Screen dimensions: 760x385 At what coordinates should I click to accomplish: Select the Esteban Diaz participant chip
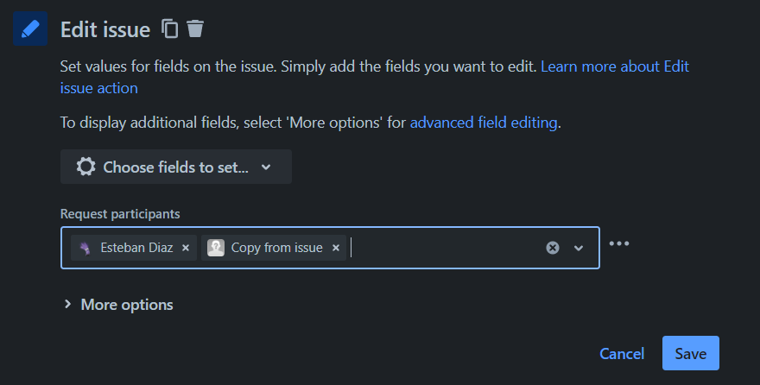[134, 248]
